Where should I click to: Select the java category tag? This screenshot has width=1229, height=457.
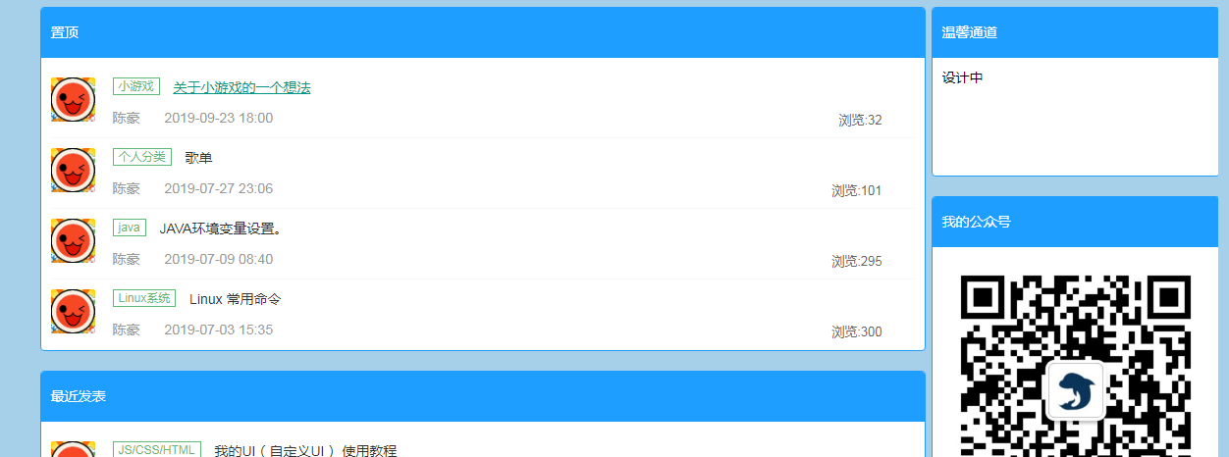click(x=130, y=228)
